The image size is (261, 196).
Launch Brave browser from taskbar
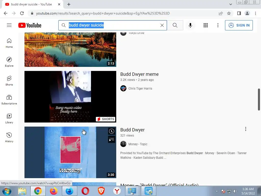click(x=101, y=191)
